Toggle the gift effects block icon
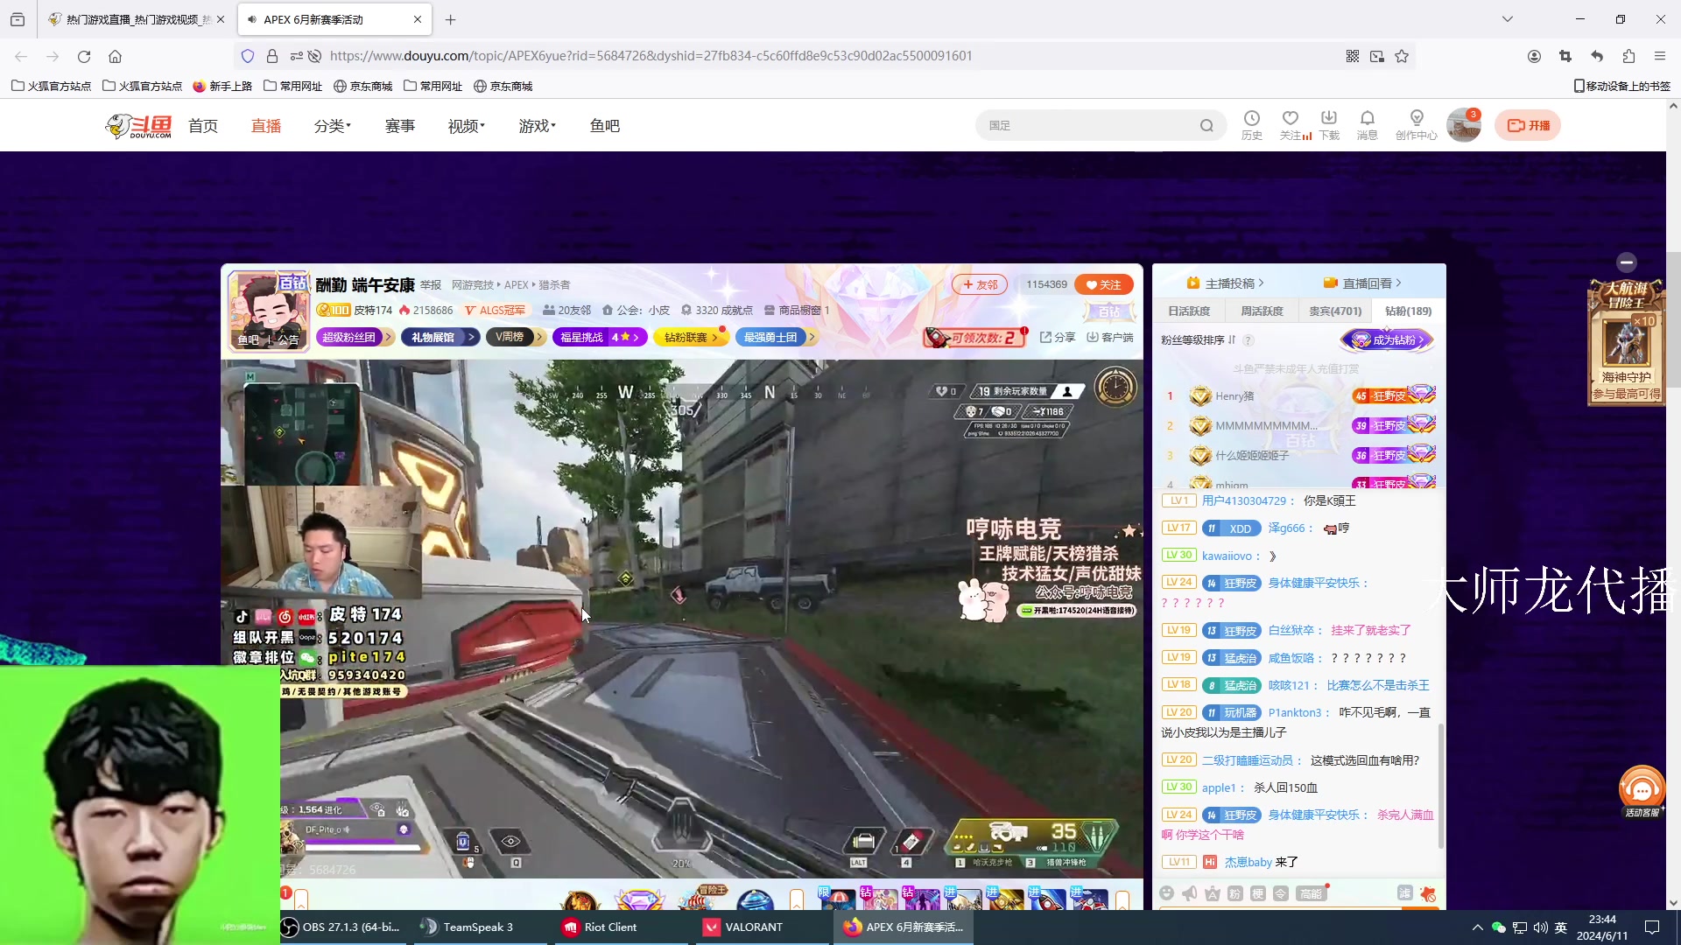Screen dimensions: 1681x945 1428,892
